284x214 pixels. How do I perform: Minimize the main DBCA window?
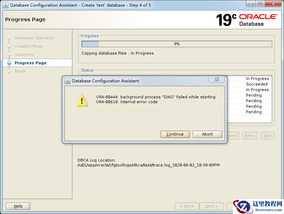(251, 4)
